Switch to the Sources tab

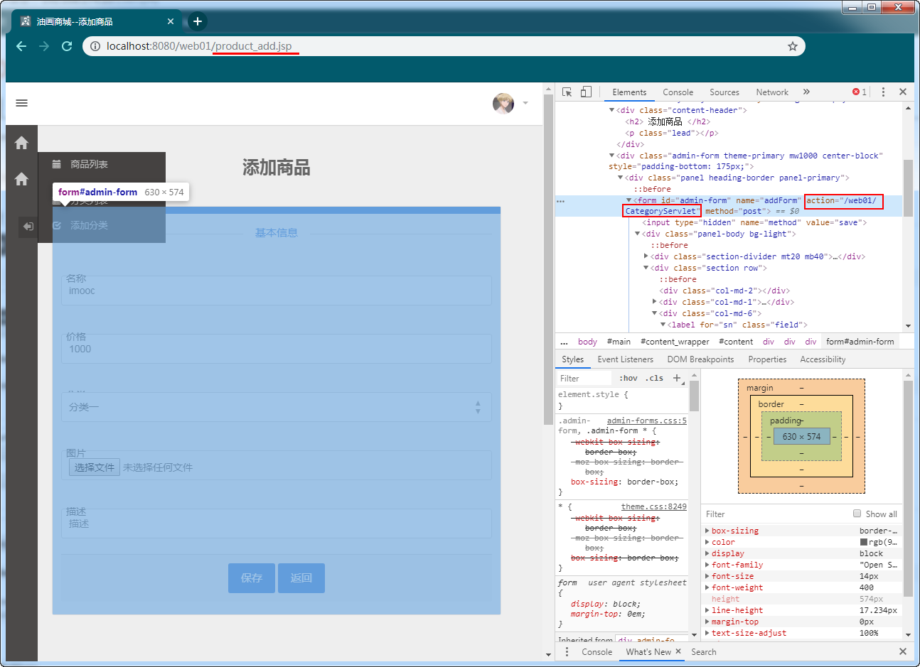(x=724, y=92)
